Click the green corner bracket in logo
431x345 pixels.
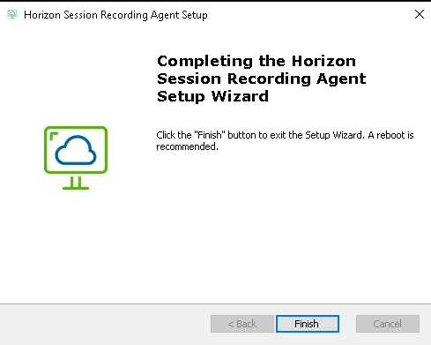point(54,136)
